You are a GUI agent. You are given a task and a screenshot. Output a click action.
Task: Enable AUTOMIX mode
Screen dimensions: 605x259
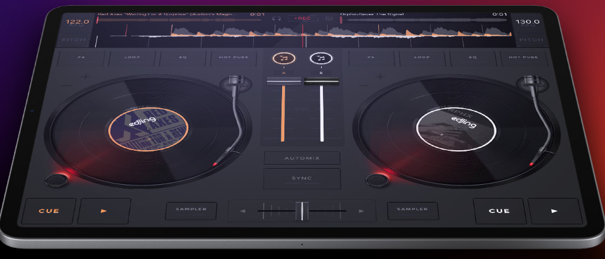pyautogui.click(x=302, y=158)
